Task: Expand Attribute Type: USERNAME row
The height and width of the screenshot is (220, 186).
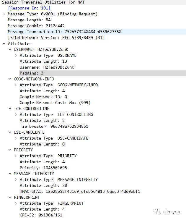Action: pos(16,55)
